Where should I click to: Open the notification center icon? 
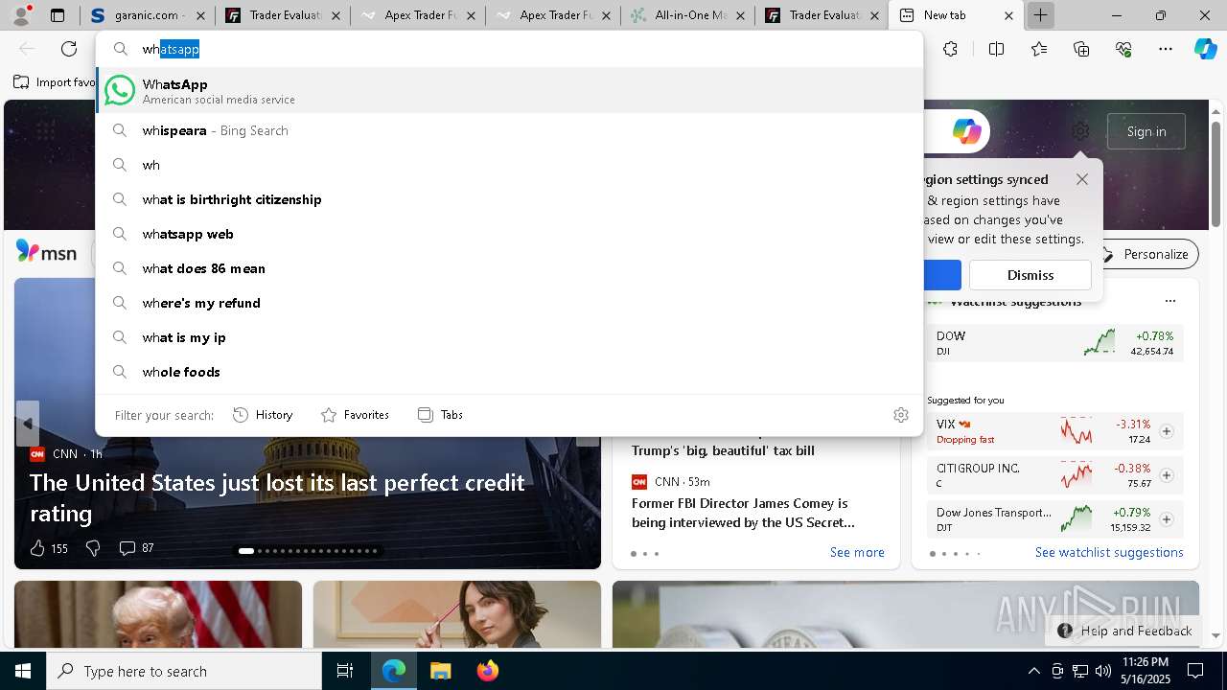[x=1195, y=671]
